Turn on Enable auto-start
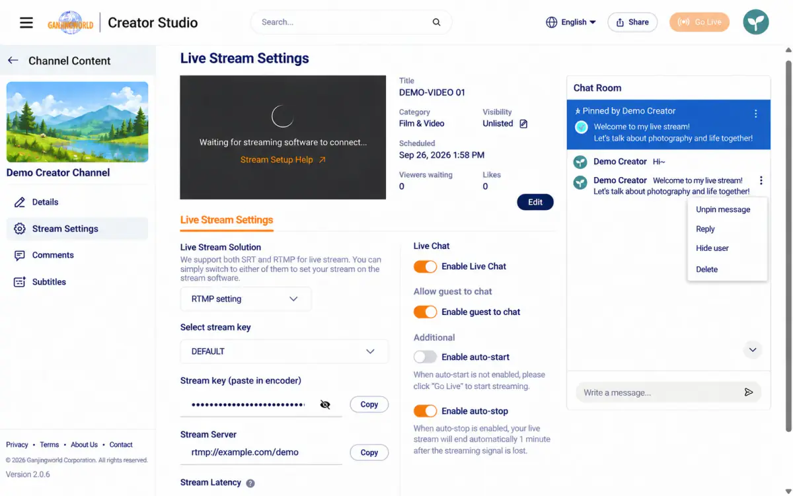This screenshot has width=793, height=496. tap(425, 357)
